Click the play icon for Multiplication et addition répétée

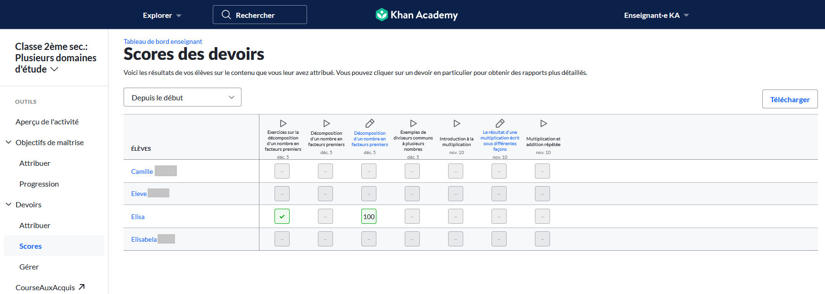point(543,123)
